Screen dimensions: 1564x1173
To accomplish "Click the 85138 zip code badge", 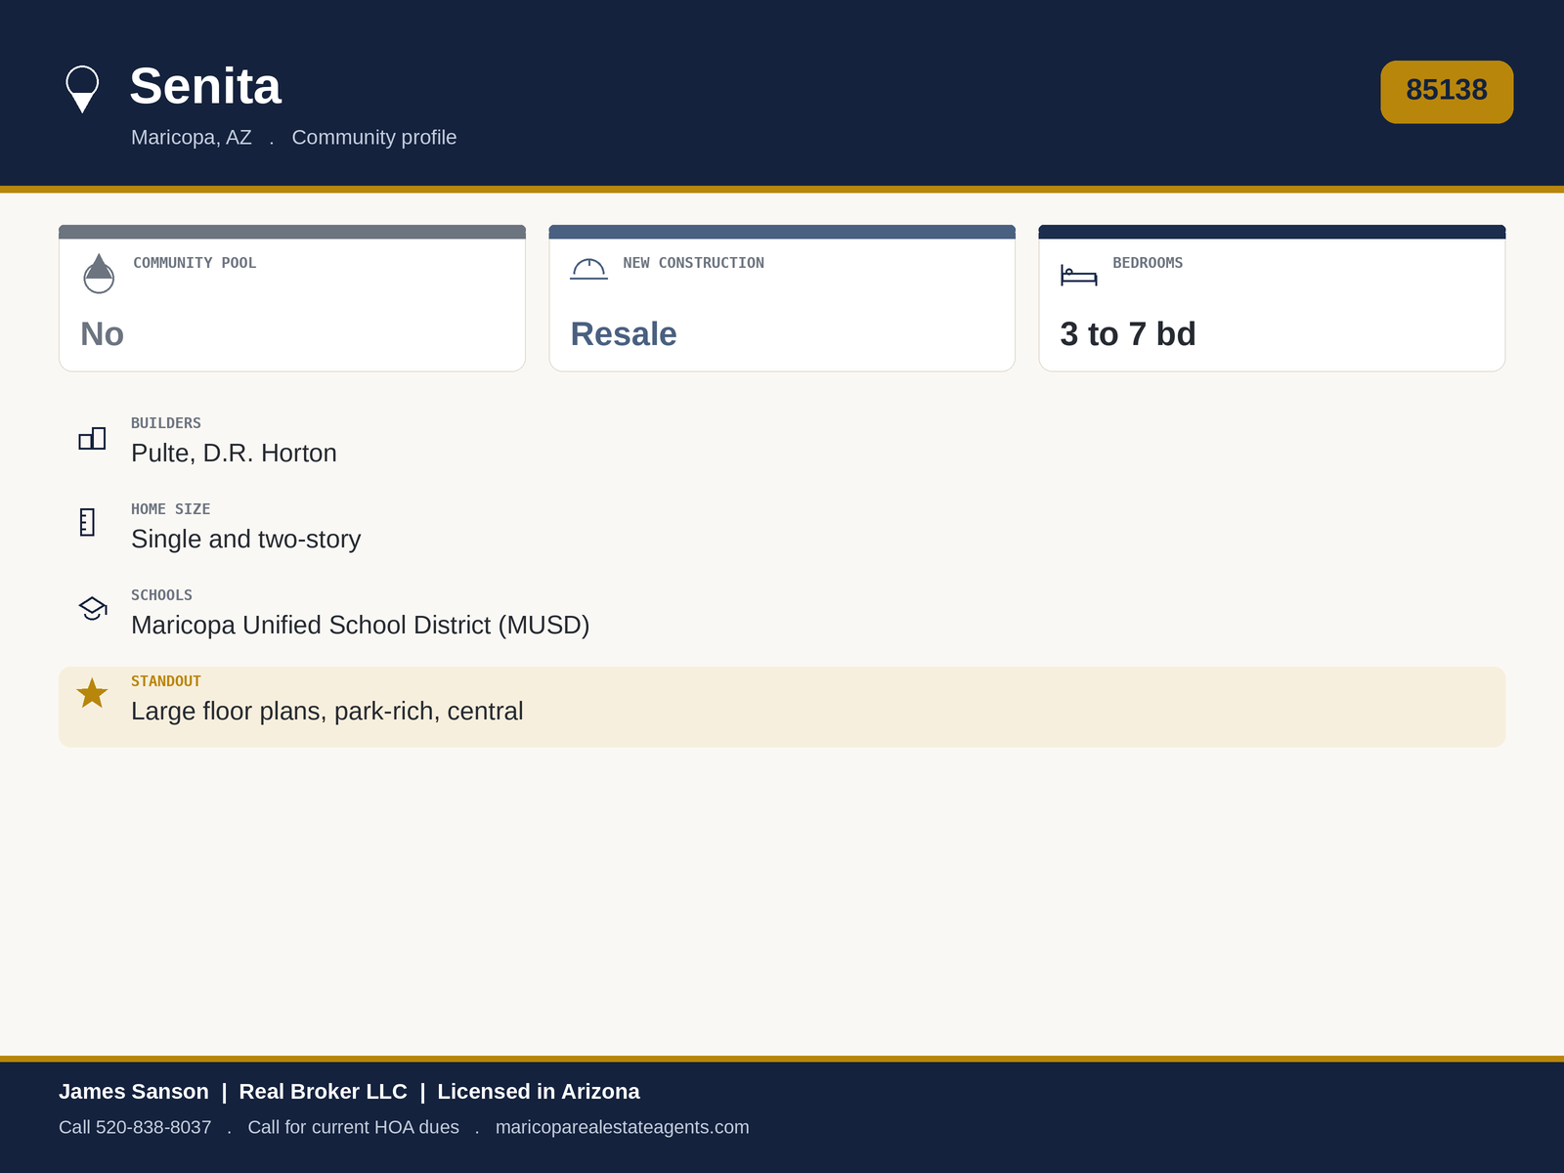I will click(x=1447, y=92).
